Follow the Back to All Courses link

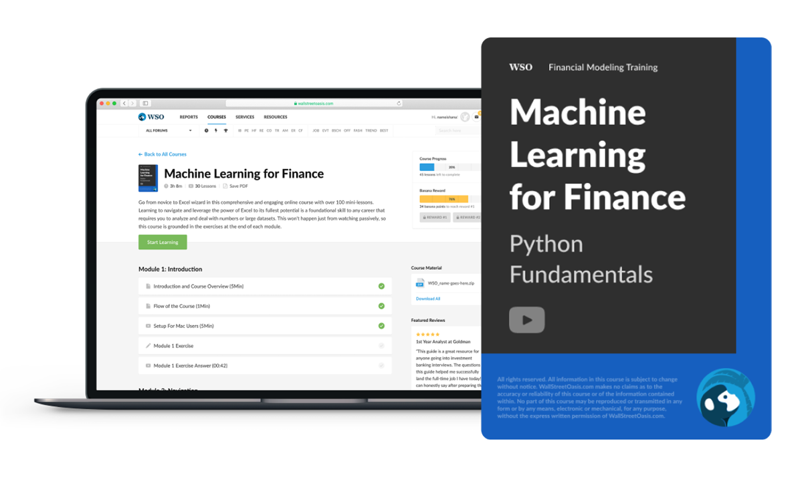163,154
